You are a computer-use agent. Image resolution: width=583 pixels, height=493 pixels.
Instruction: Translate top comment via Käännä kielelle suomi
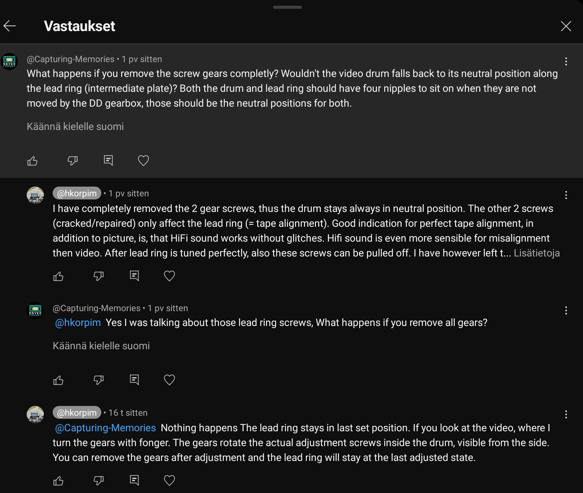75,127
